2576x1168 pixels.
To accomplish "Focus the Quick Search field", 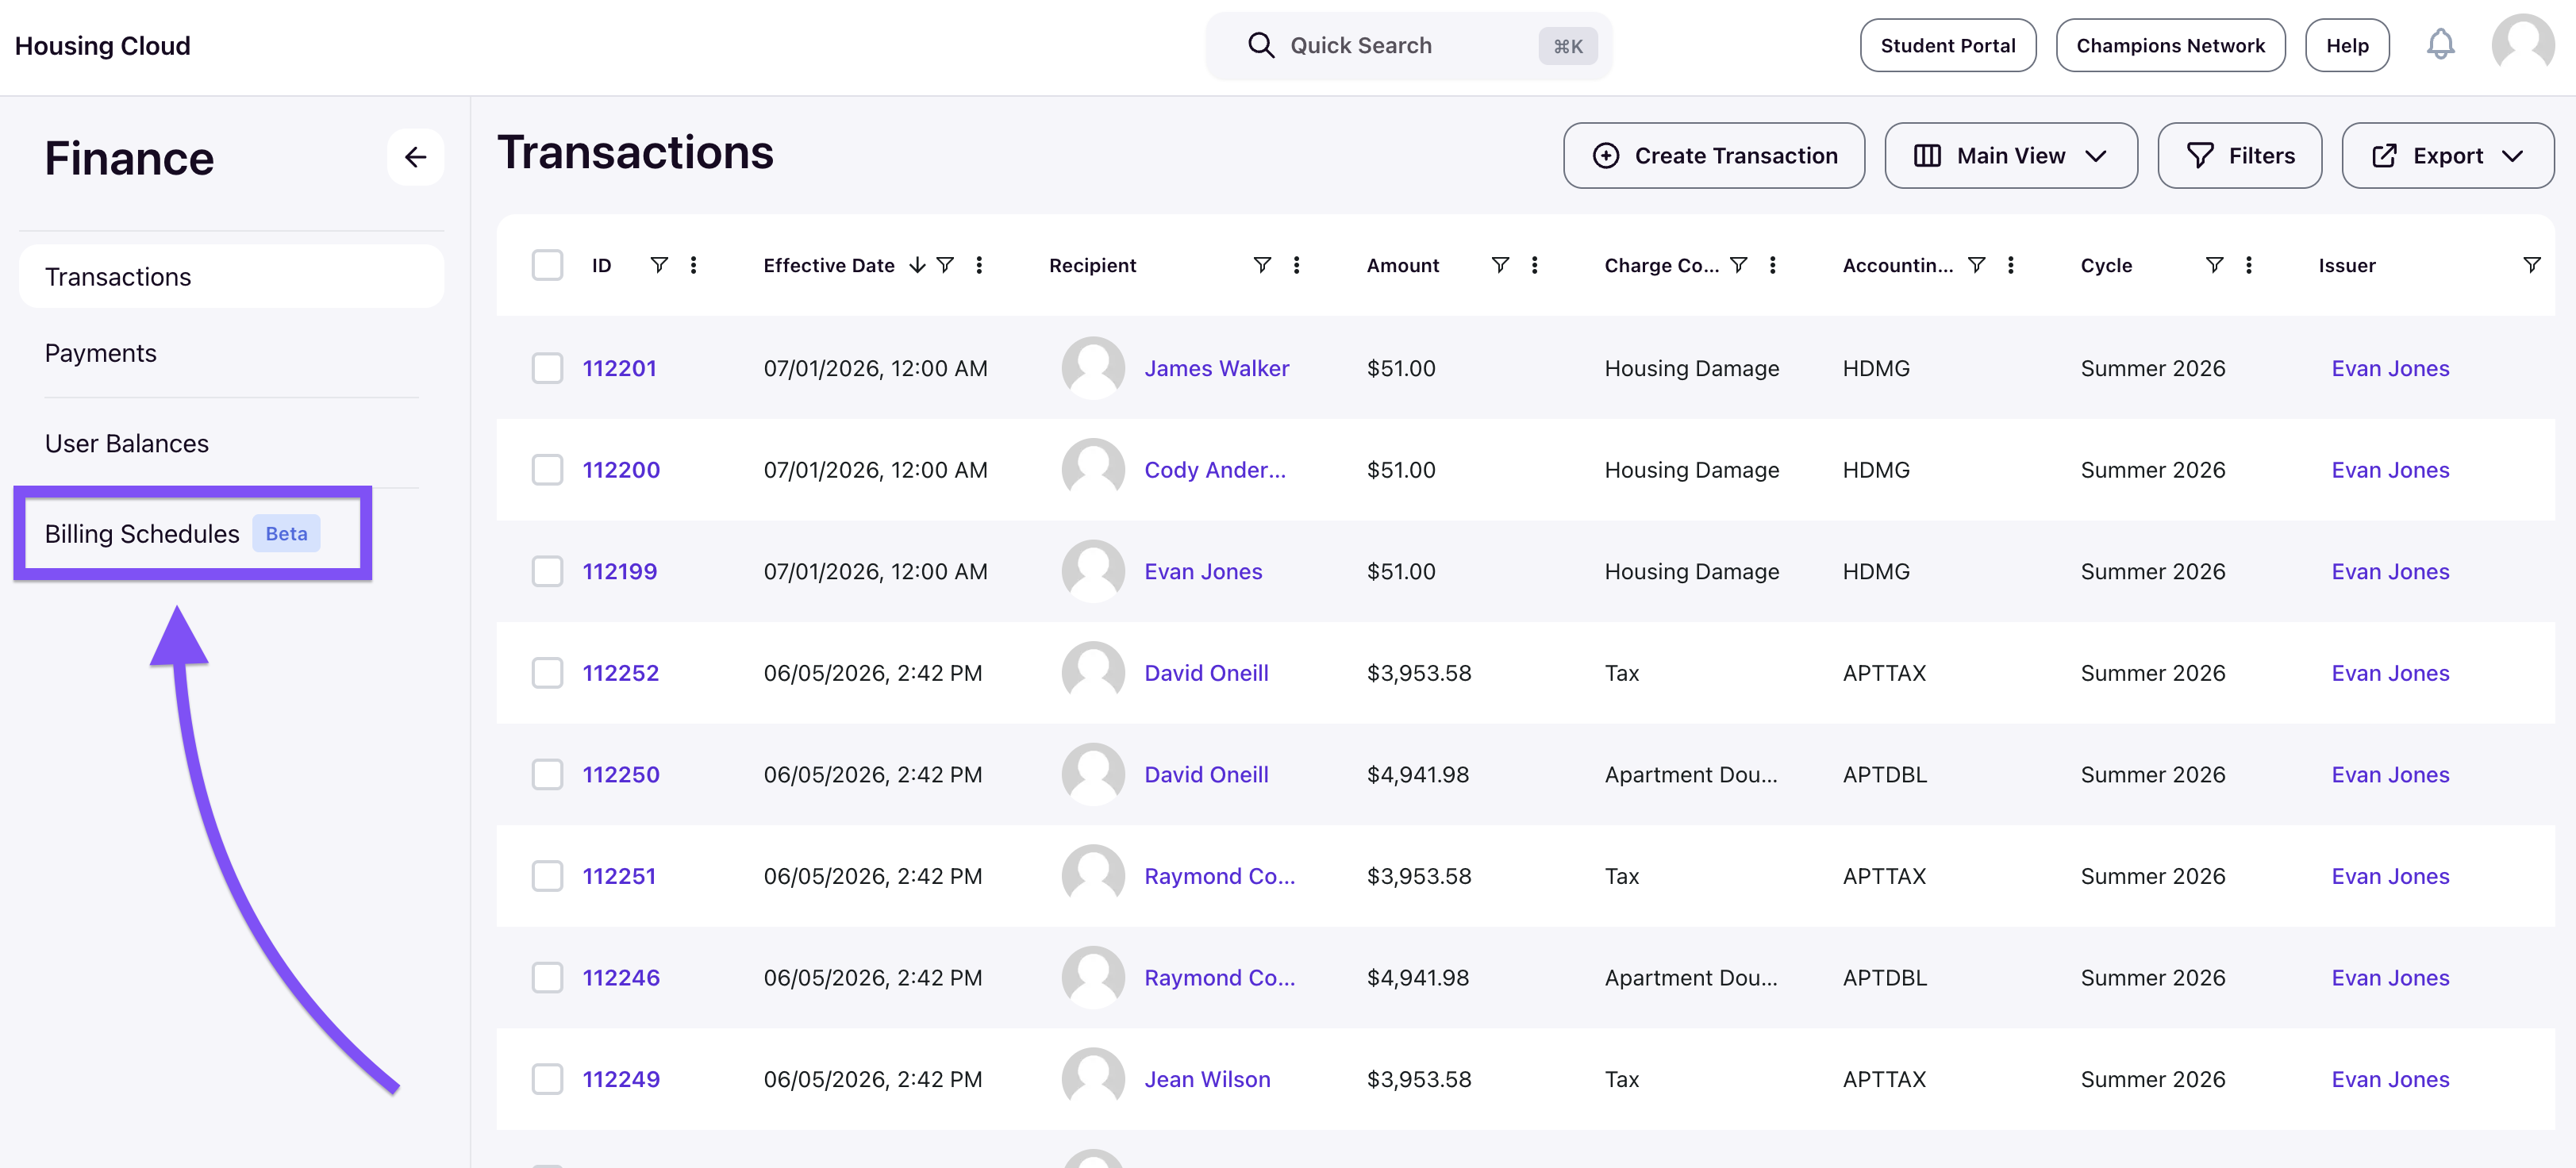I will click(x=1409, y=46).
